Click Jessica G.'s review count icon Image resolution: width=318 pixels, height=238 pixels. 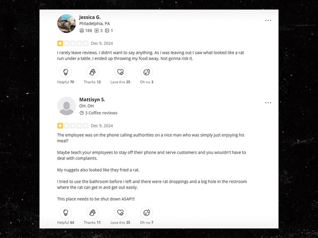click(97, 31)
